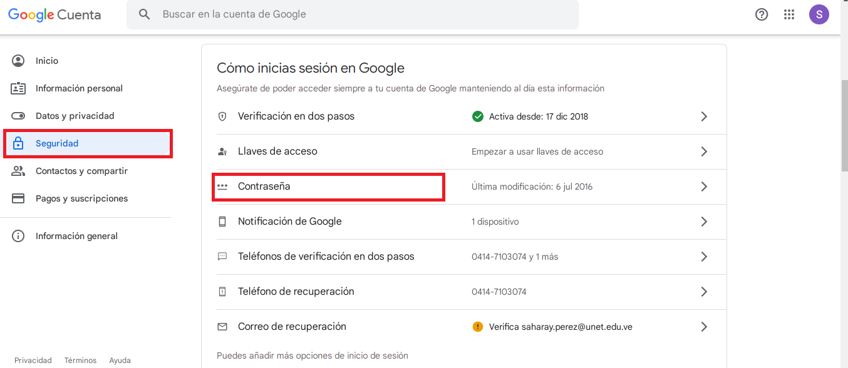Open Datos y privacidad in the sidebar
The width and height of the screenshot is (848, 368).
pyautogui.click(x=75, y=115)
